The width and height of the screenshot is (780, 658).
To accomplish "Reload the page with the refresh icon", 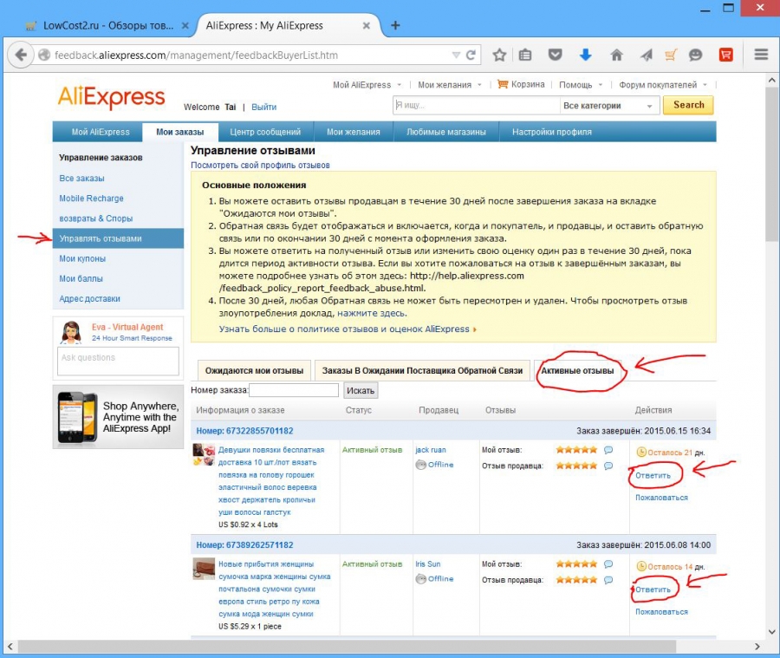I will click(471, 55).
